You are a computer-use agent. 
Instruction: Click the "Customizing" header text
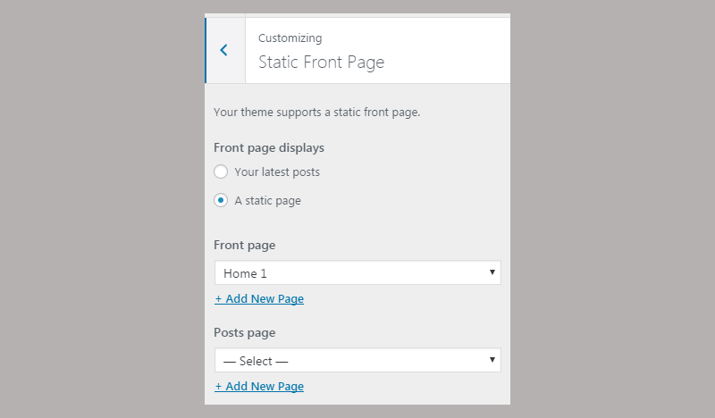290,38
